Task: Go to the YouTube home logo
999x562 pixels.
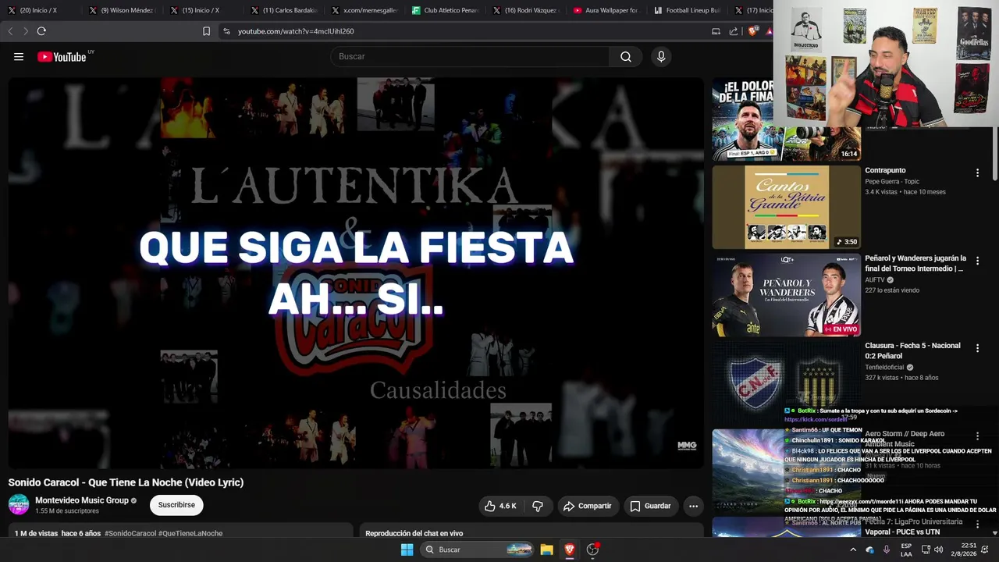Action: 62,56
